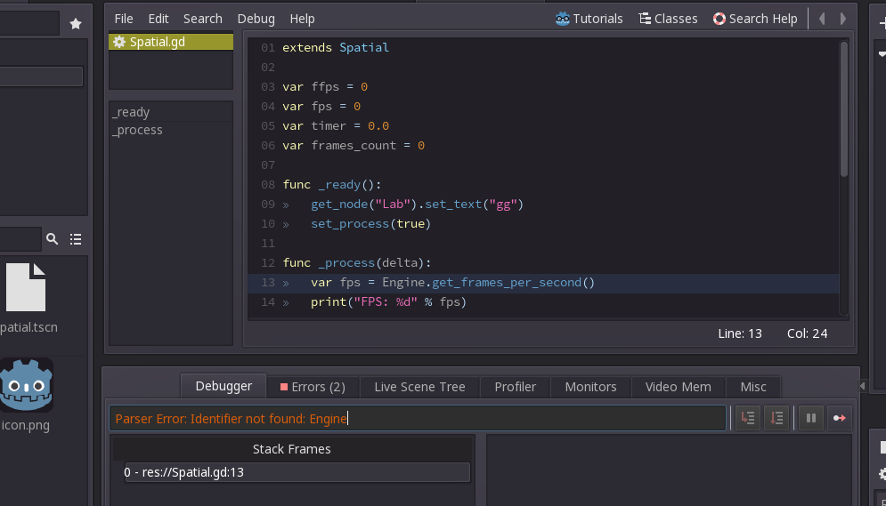Click the Step Over debugger icon

[x=776, y=418]
